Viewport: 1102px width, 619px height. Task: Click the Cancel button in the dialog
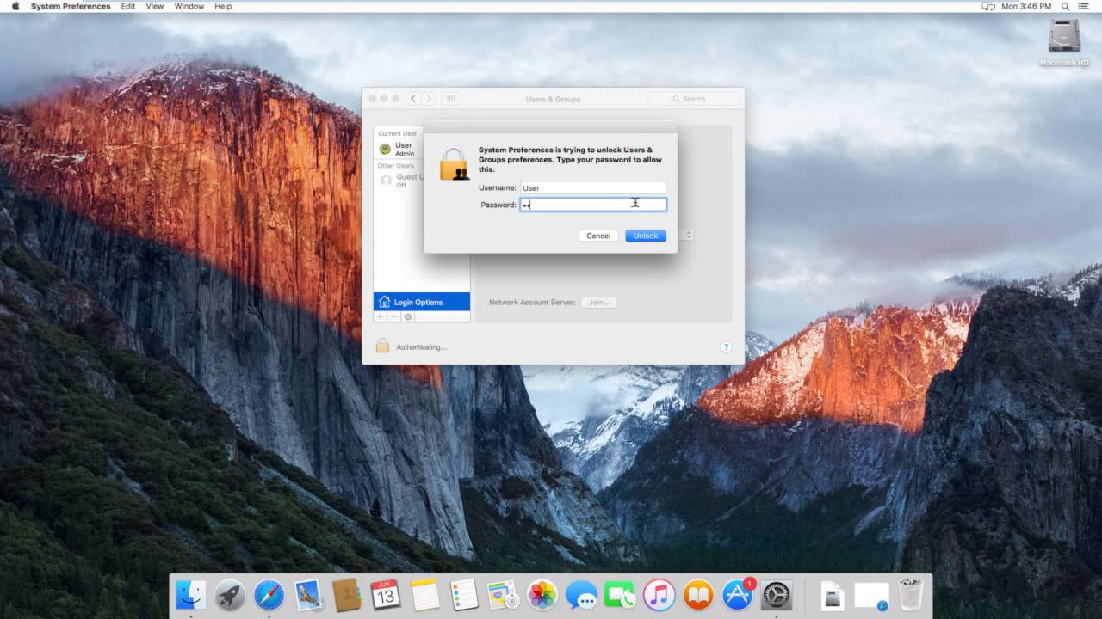(598, 236)
